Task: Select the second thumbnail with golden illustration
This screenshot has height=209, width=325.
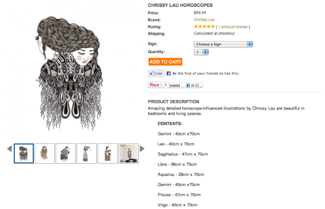Action: [45, 153]
